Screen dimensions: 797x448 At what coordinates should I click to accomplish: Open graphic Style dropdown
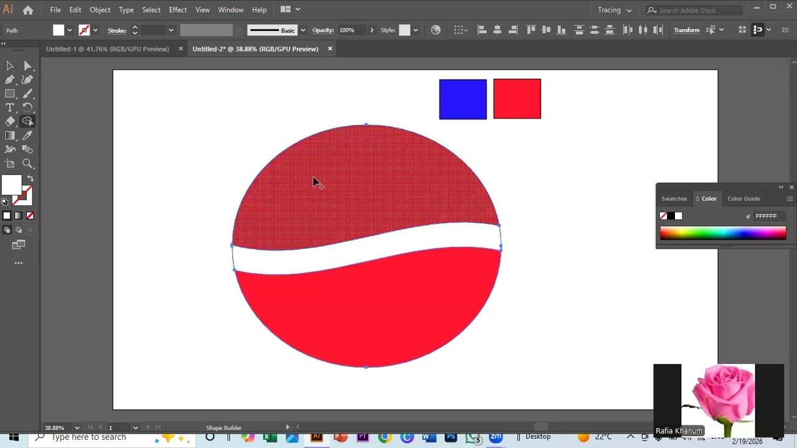[x=415, y=30]
